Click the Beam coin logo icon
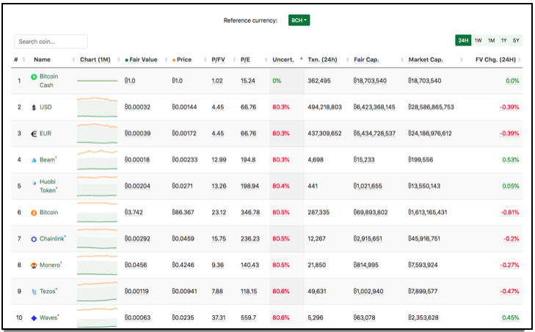This screenshot has height=332, width=535. click(x=34, y=161)
